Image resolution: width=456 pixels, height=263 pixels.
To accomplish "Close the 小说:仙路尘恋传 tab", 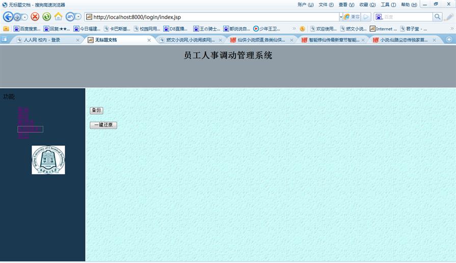I will pos(434,40).
